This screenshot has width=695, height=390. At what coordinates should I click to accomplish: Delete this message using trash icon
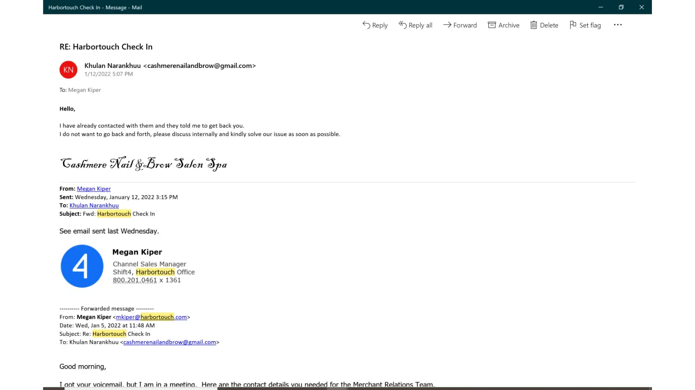point(534,25)
